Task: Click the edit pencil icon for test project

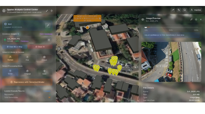Action: click(48, 25)
